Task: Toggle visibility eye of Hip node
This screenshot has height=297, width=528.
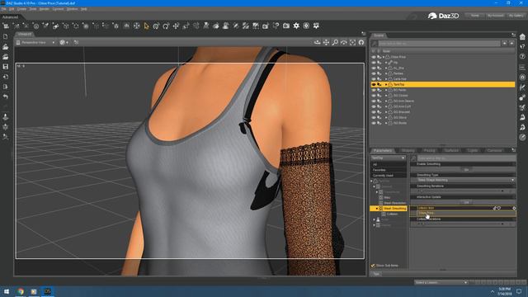Action: coord(374,63)
